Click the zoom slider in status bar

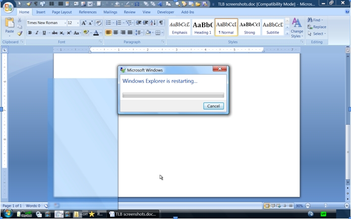point(325,206)
